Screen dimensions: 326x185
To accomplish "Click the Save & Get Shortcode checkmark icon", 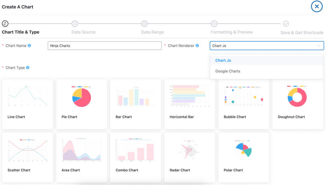I will pos(286,24).
